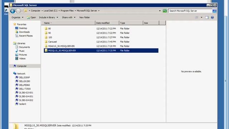229x129 pixels.
Task: Click the title bar folder icon
Action: 11,5
